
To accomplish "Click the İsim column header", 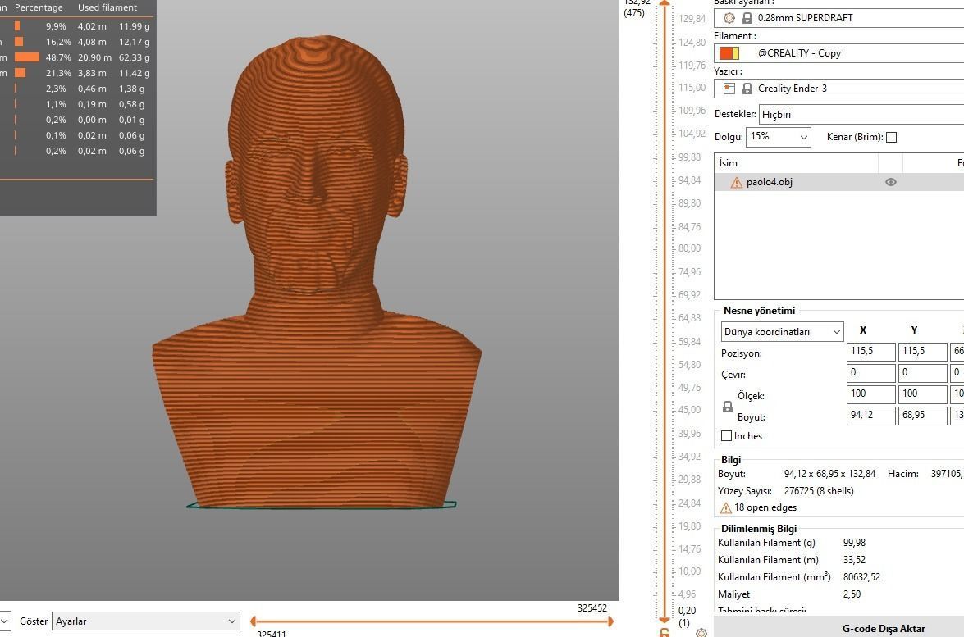I will click(796, 163).
